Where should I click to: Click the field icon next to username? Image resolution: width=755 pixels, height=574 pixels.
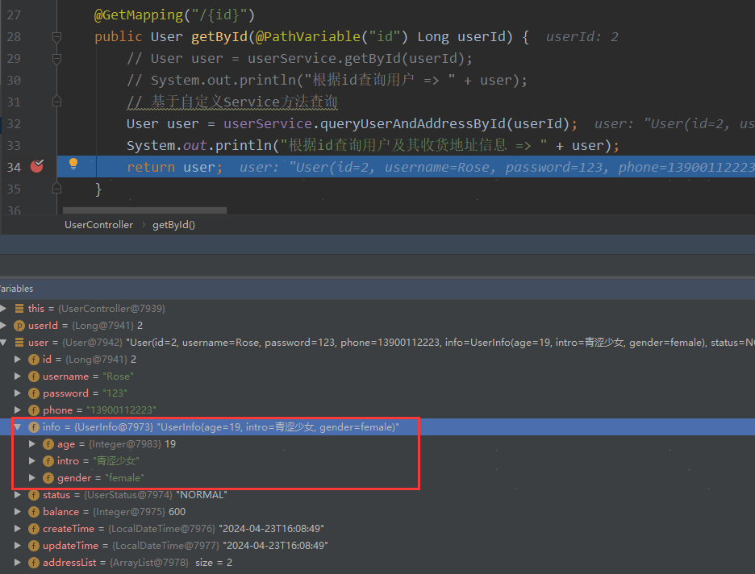coord(33,376)
